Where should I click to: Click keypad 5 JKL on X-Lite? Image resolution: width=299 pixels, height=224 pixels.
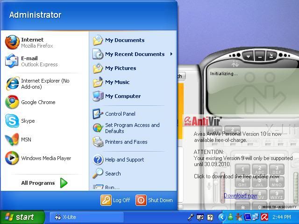[260, 182]
